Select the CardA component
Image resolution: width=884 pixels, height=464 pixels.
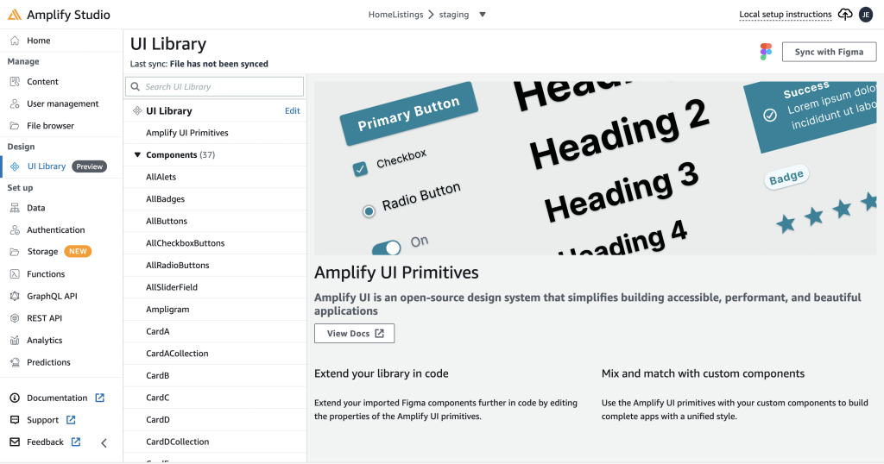coord(157,331)
